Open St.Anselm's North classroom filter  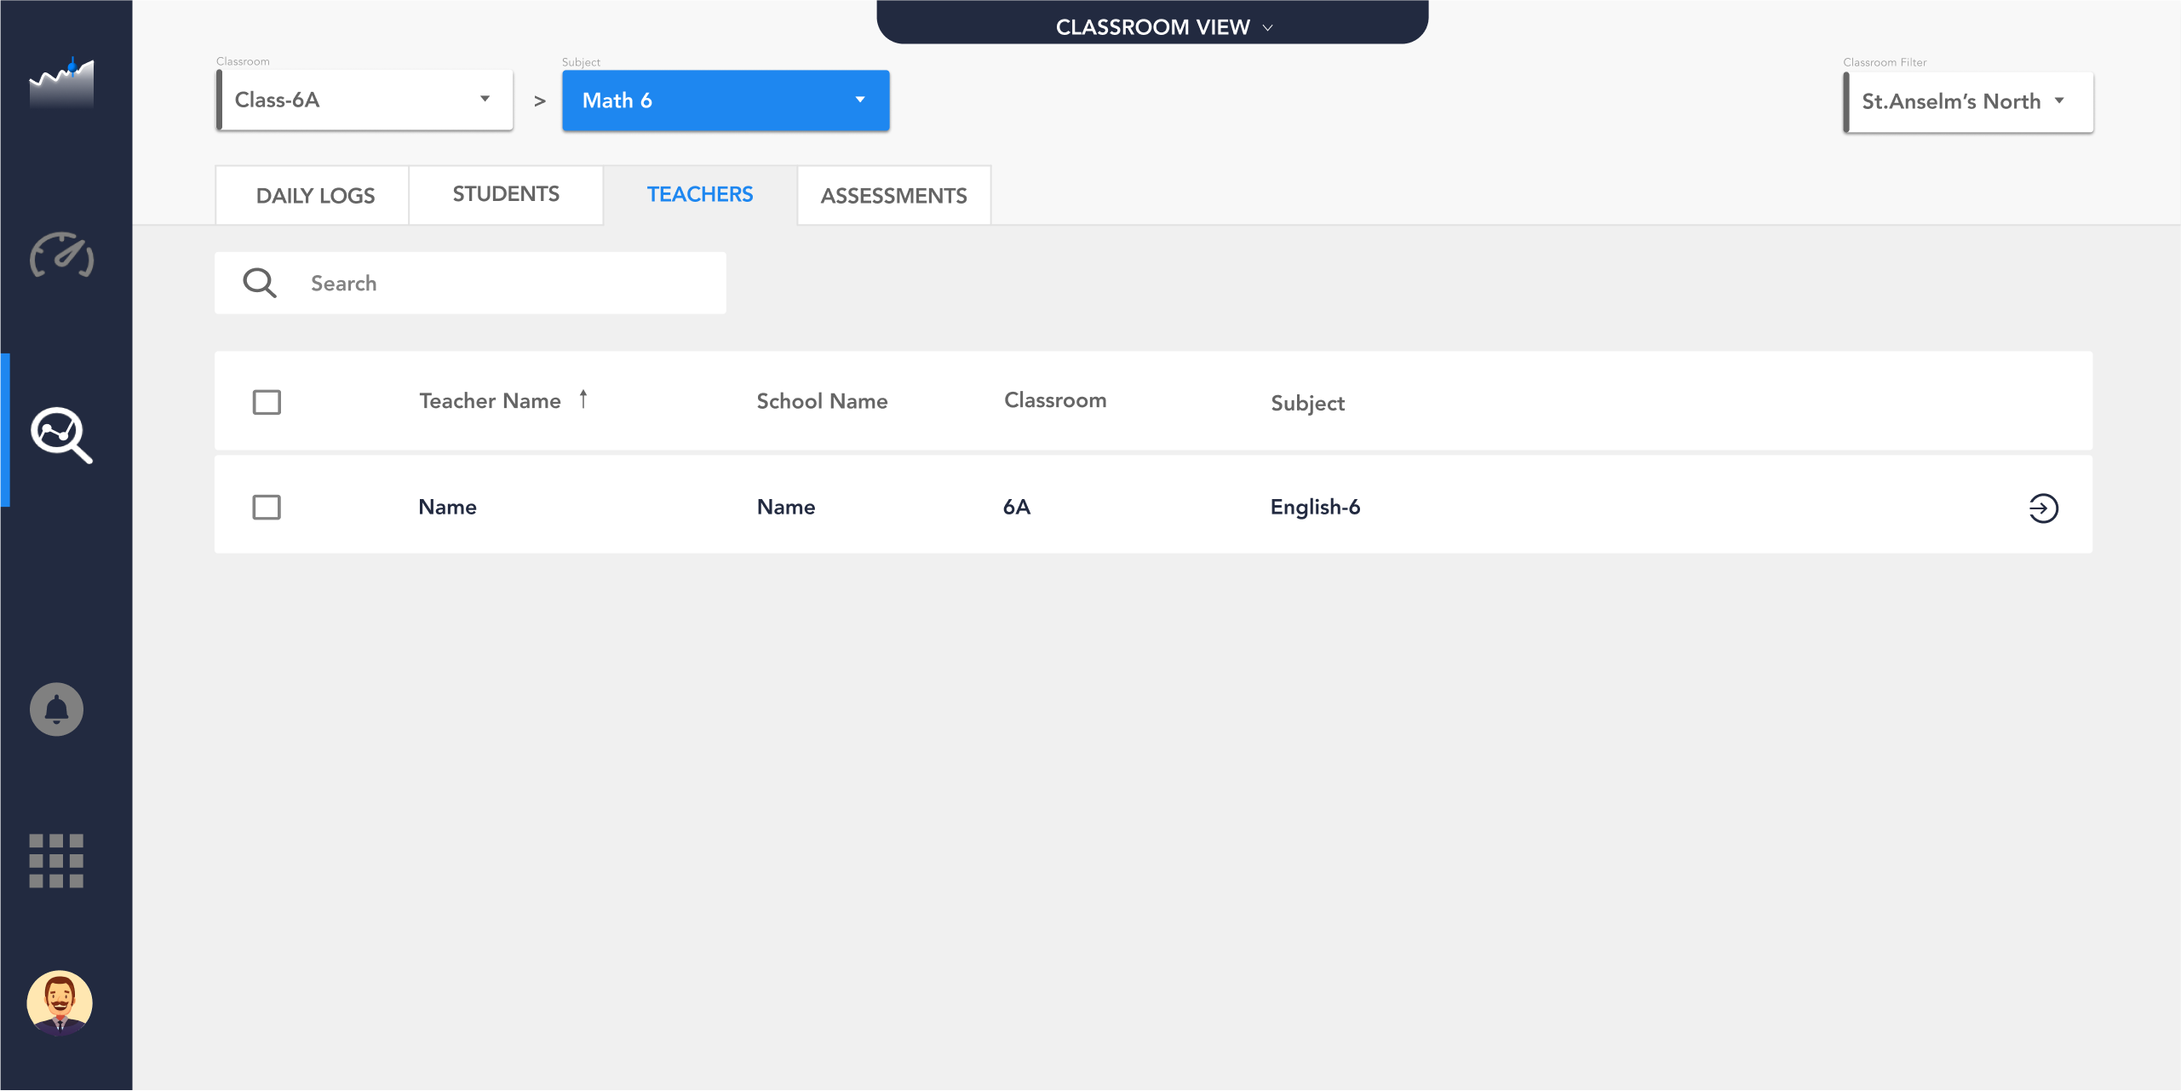1967,101
